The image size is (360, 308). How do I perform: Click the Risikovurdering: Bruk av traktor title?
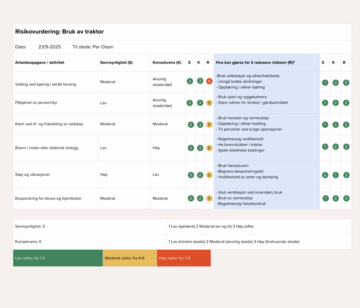(59, 31)
